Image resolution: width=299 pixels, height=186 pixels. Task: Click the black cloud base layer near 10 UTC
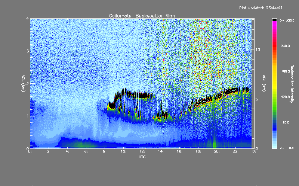point(124,92)
